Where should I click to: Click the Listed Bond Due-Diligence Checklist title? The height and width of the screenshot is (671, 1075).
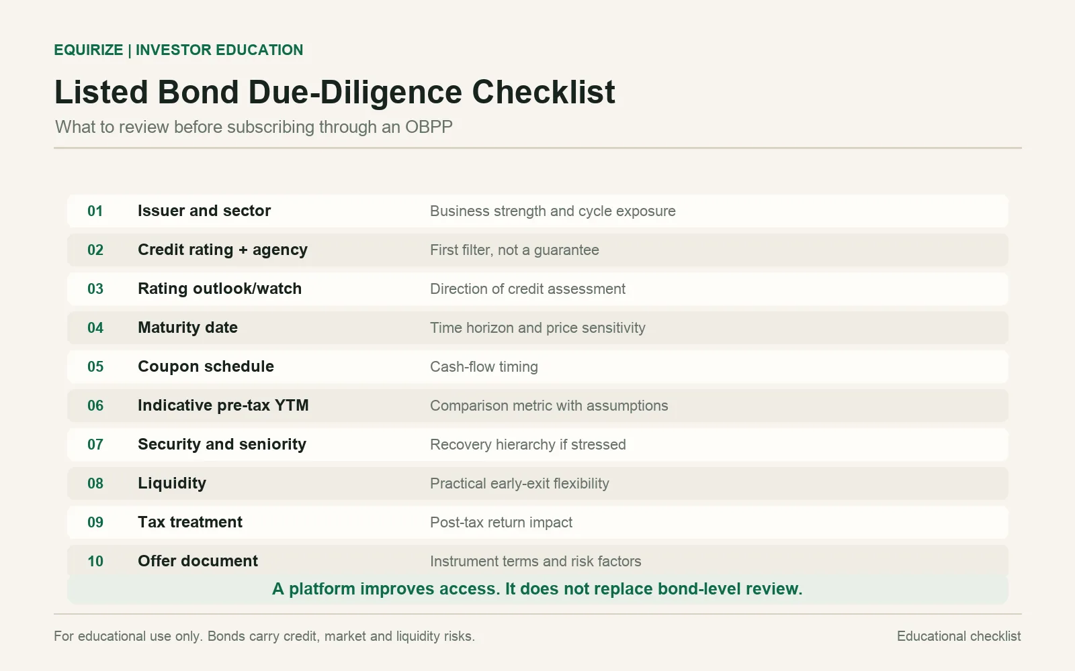pos(335,93)
